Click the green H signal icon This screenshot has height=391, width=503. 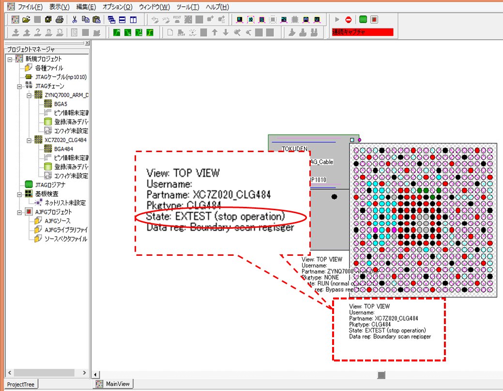pyautogui.click(x=117, y=33)
